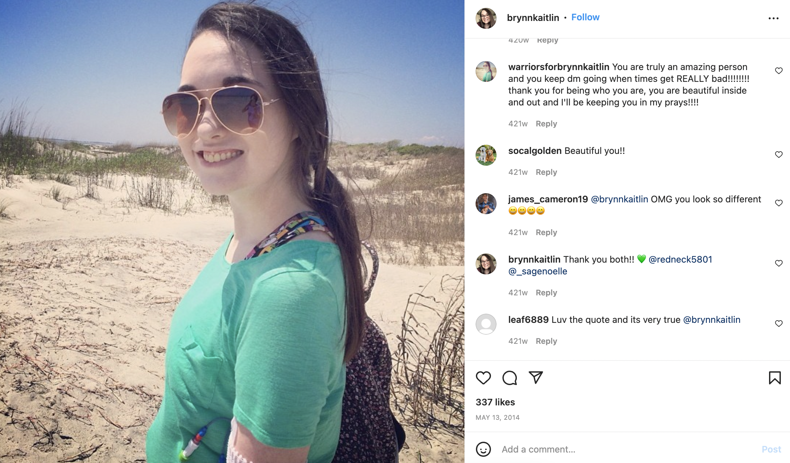This screenshot has width=790, height=463.
Task: Like the post with the heart icon
Action: (x=483, y=378)
